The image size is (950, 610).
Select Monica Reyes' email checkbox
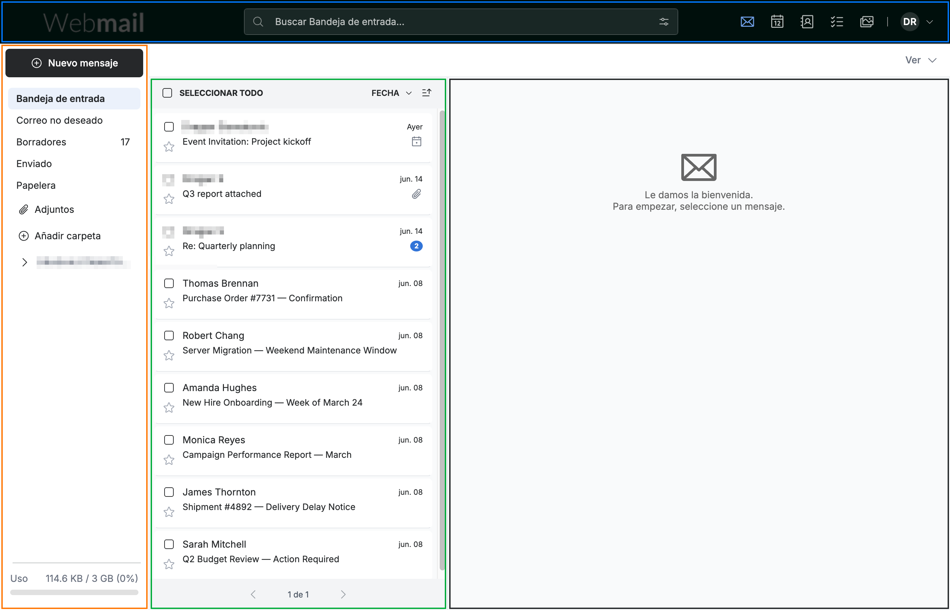coord(169,440)
